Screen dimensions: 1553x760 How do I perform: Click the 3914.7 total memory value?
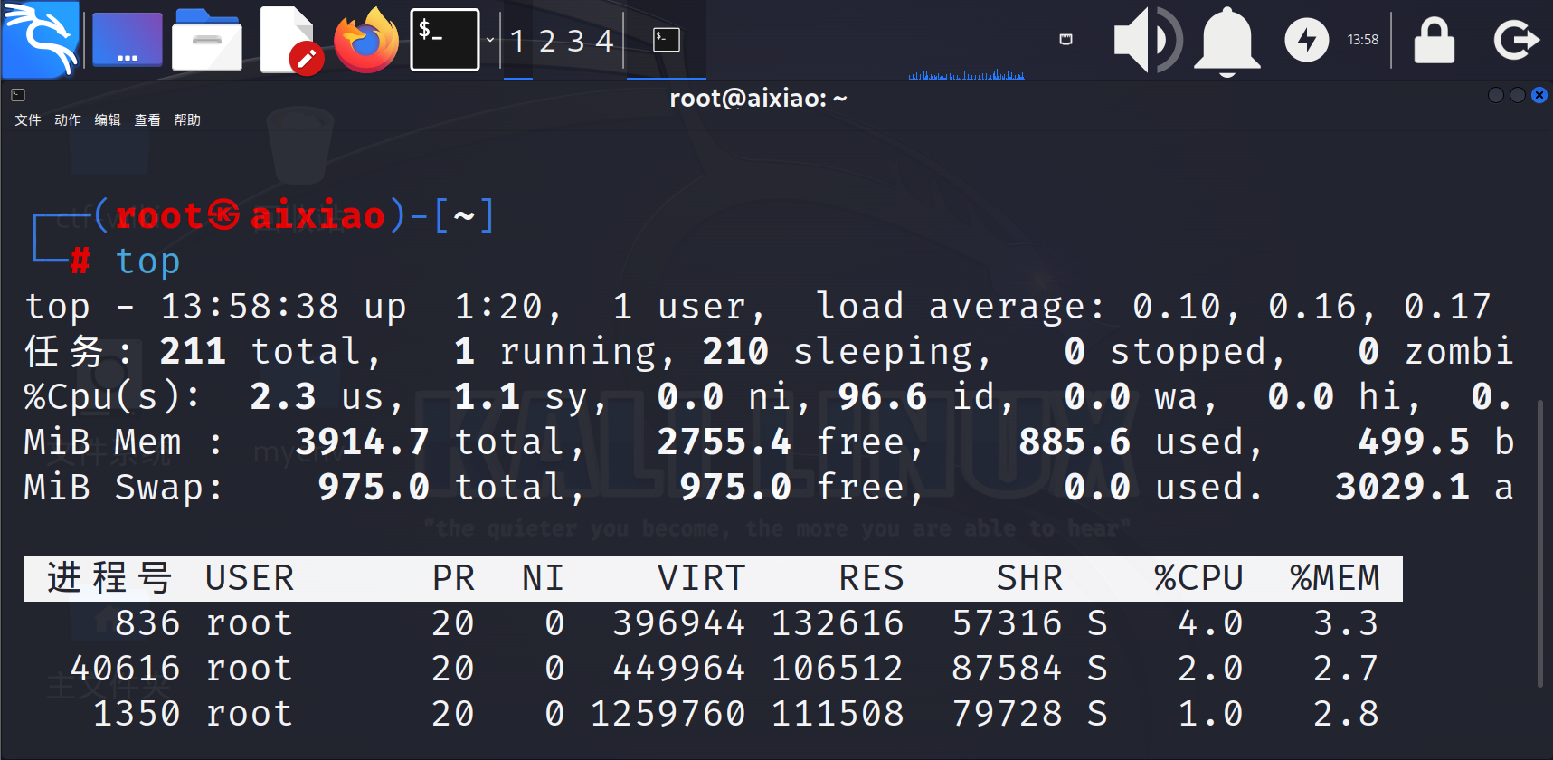pyautogui.click(x=363, y=442)
